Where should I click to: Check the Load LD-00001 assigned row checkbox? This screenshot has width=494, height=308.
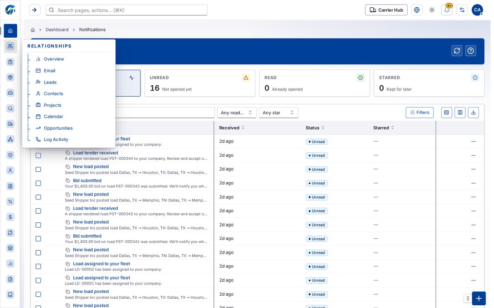coord(38,280)
